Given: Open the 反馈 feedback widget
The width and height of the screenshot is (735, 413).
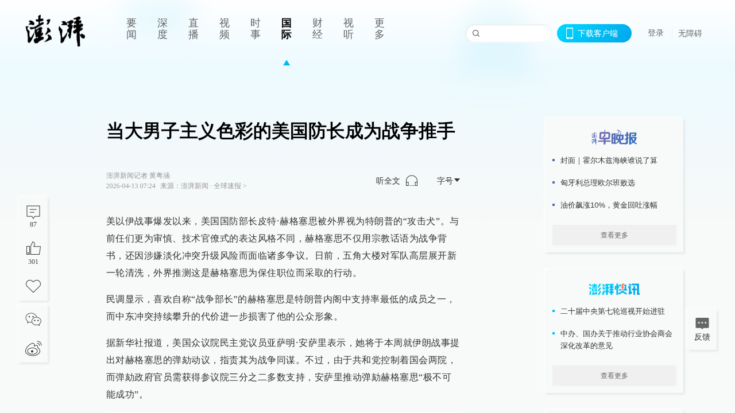Looking at the screenshot, I should coord(702,330).
